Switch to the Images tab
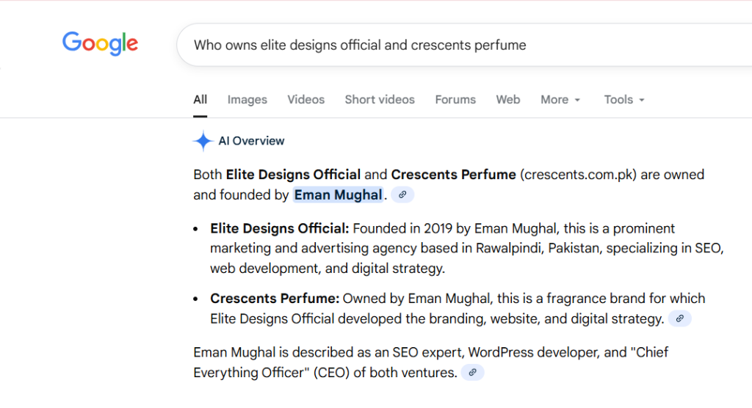The width and height of the screenshot is (752, 408). pyautogui.click(x=247, y=100)
